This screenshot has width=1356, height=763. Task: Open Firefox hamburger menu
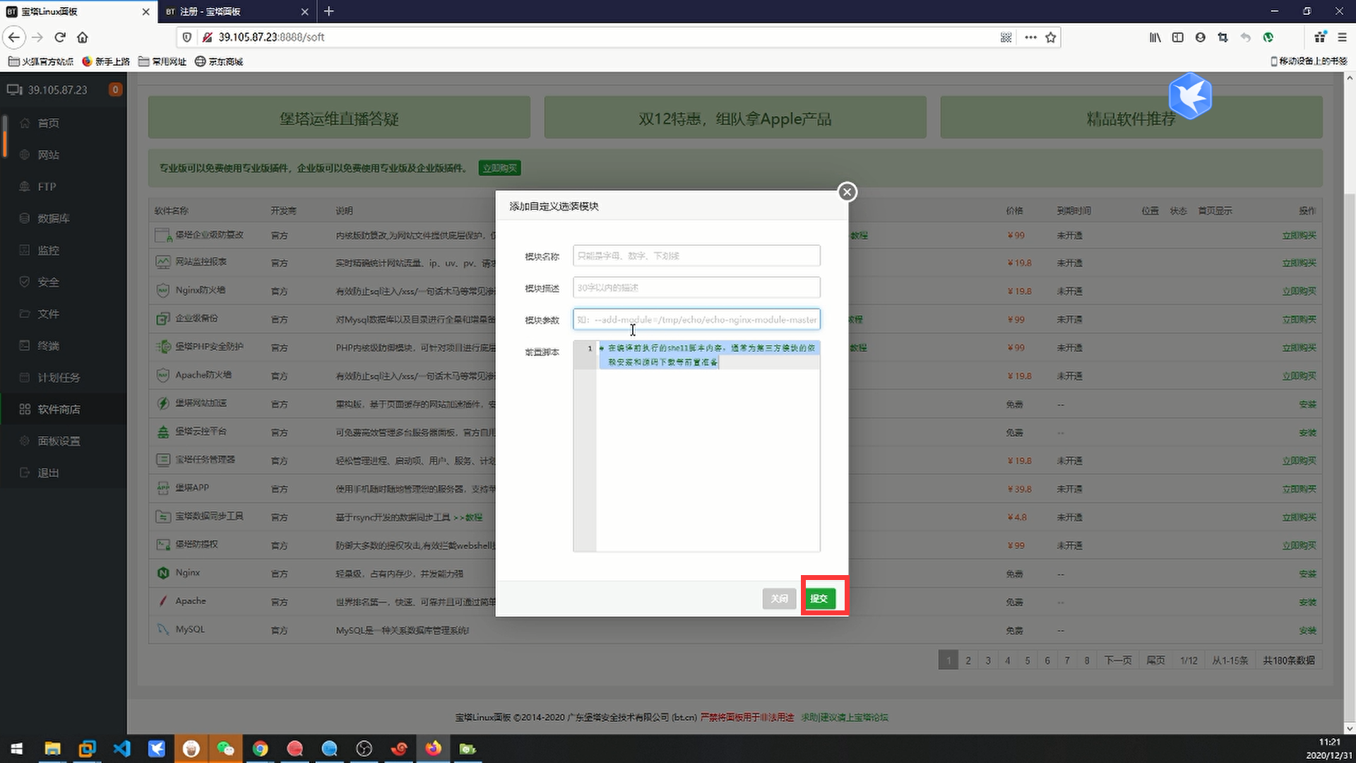(1343, 37)
